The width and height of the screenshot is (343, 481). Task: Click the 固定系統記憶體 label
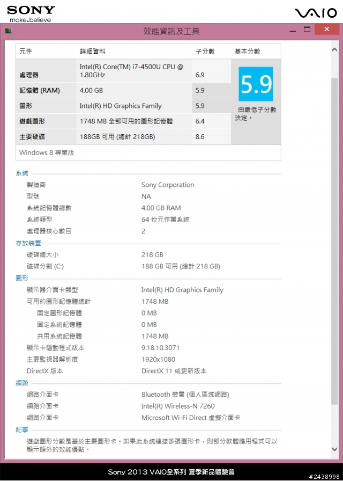[x=59, y=325]
